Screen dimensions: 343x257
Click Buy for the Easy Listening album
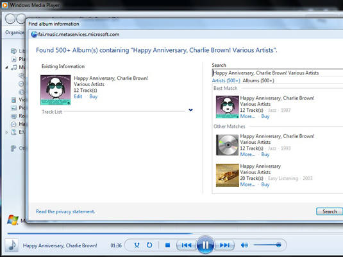pyautogui.click(x=265, y=184)
